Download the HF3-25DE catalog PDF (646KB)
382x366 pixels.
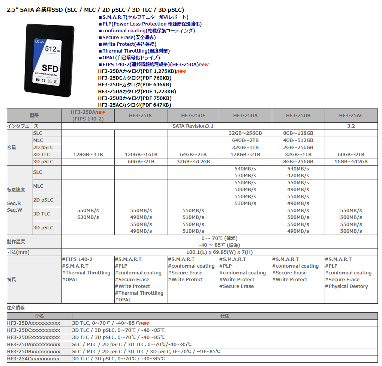[x=135, y=85]
